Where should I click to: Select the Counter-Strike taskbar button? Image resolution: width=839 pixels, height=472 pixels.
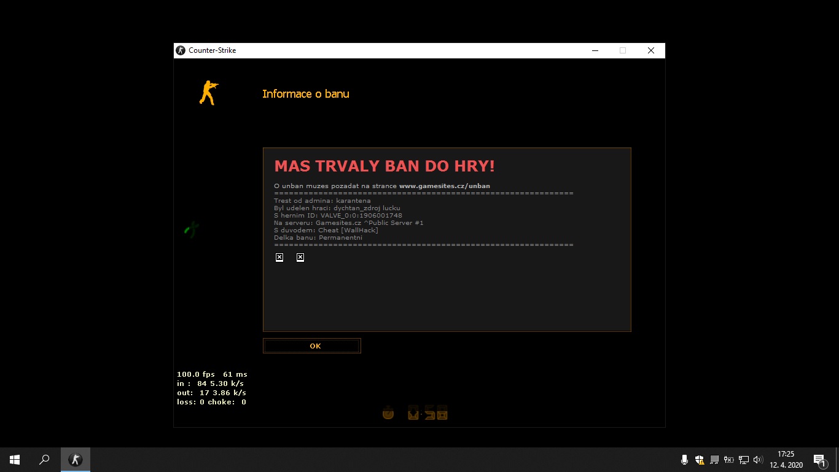pyautogui.click(x=76, y=460)
